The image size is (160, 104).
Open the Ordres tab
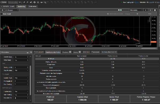77,52
